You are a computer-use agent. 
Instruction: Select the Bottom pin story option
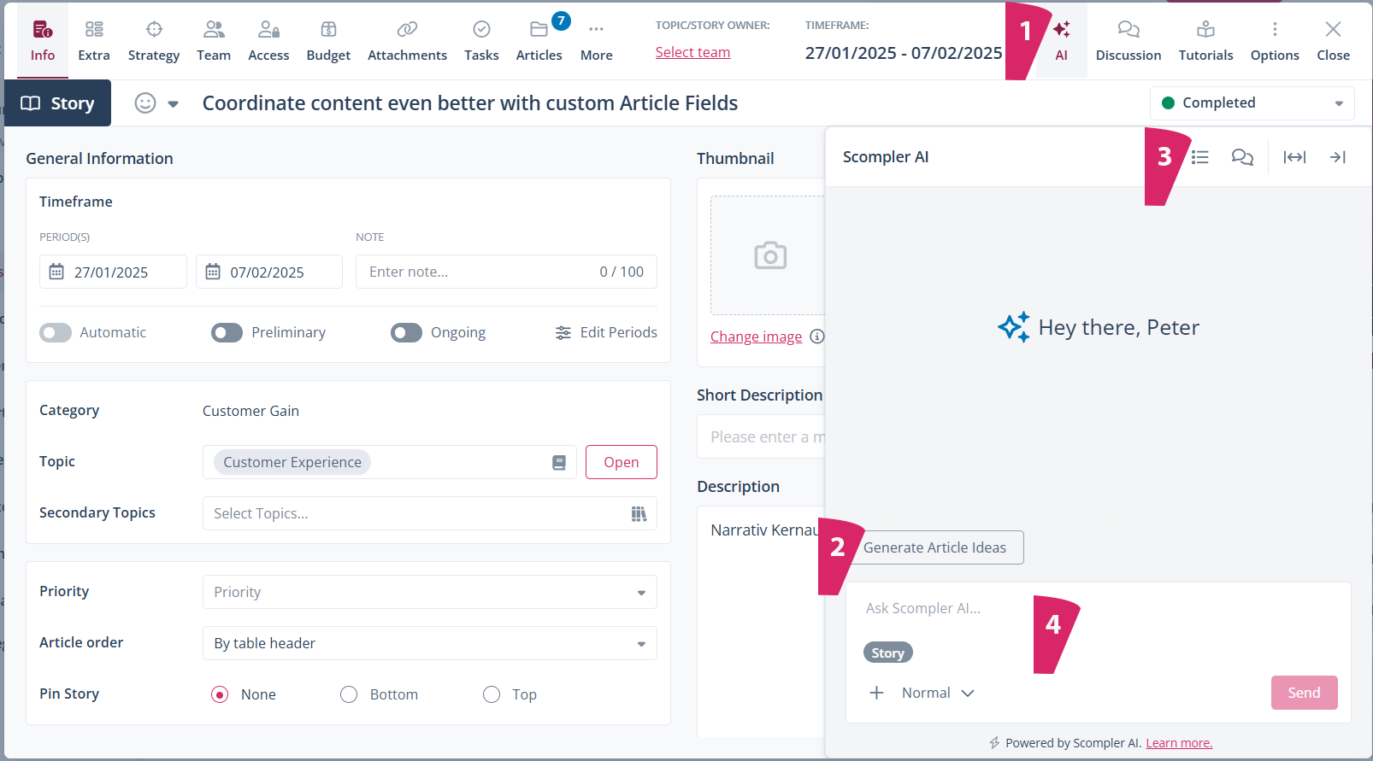pos(349,694)
